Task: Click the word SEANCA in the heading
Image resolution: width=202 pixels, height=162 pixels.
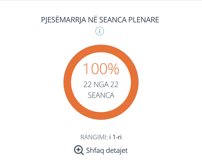Action: (x=113, y=20)
